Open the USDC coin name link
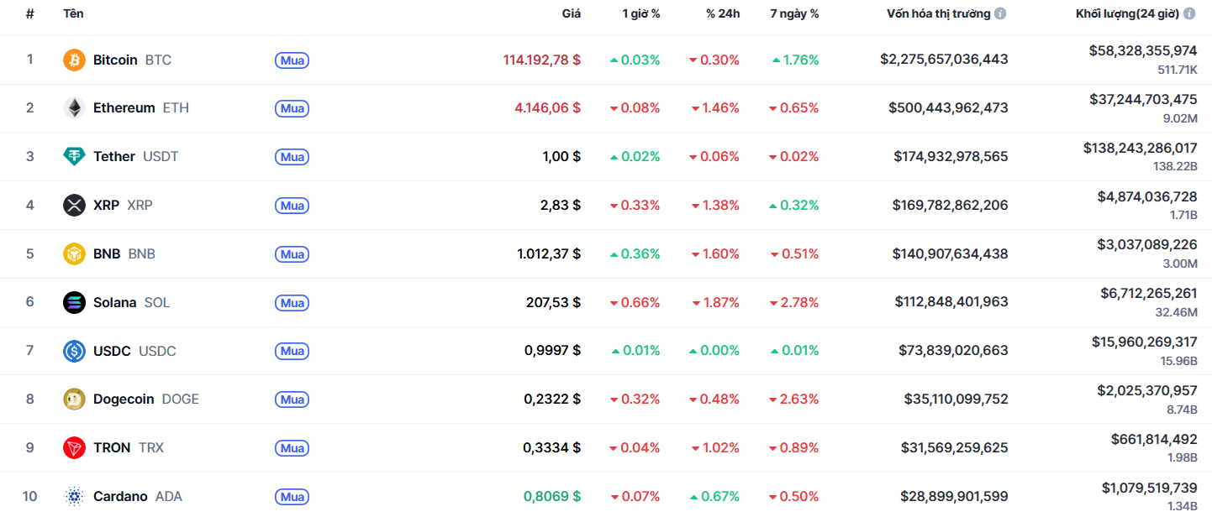1212x517 pixels. tap(112, 351)
